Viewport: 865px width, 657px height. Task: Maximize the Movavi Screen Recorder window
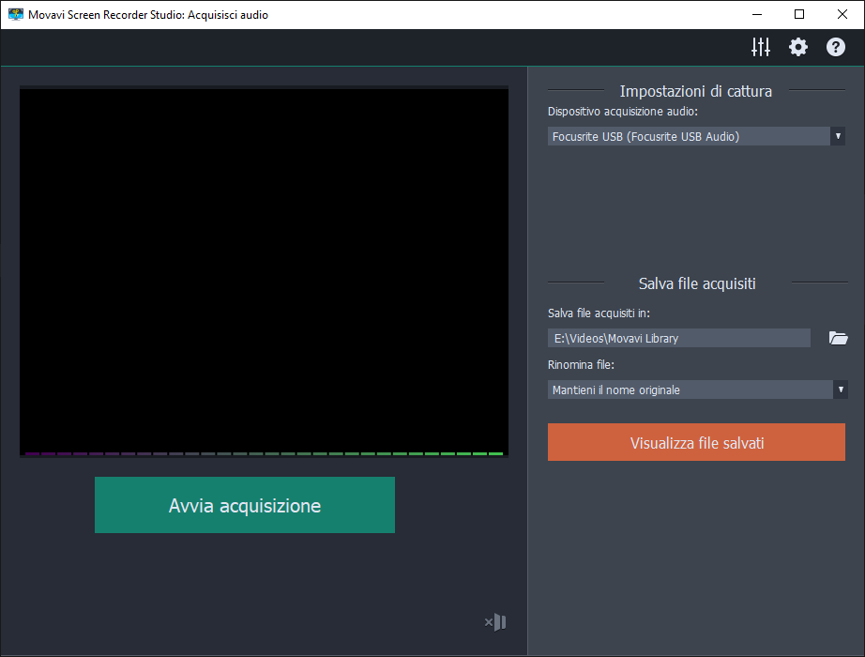[x=798, y=14]
